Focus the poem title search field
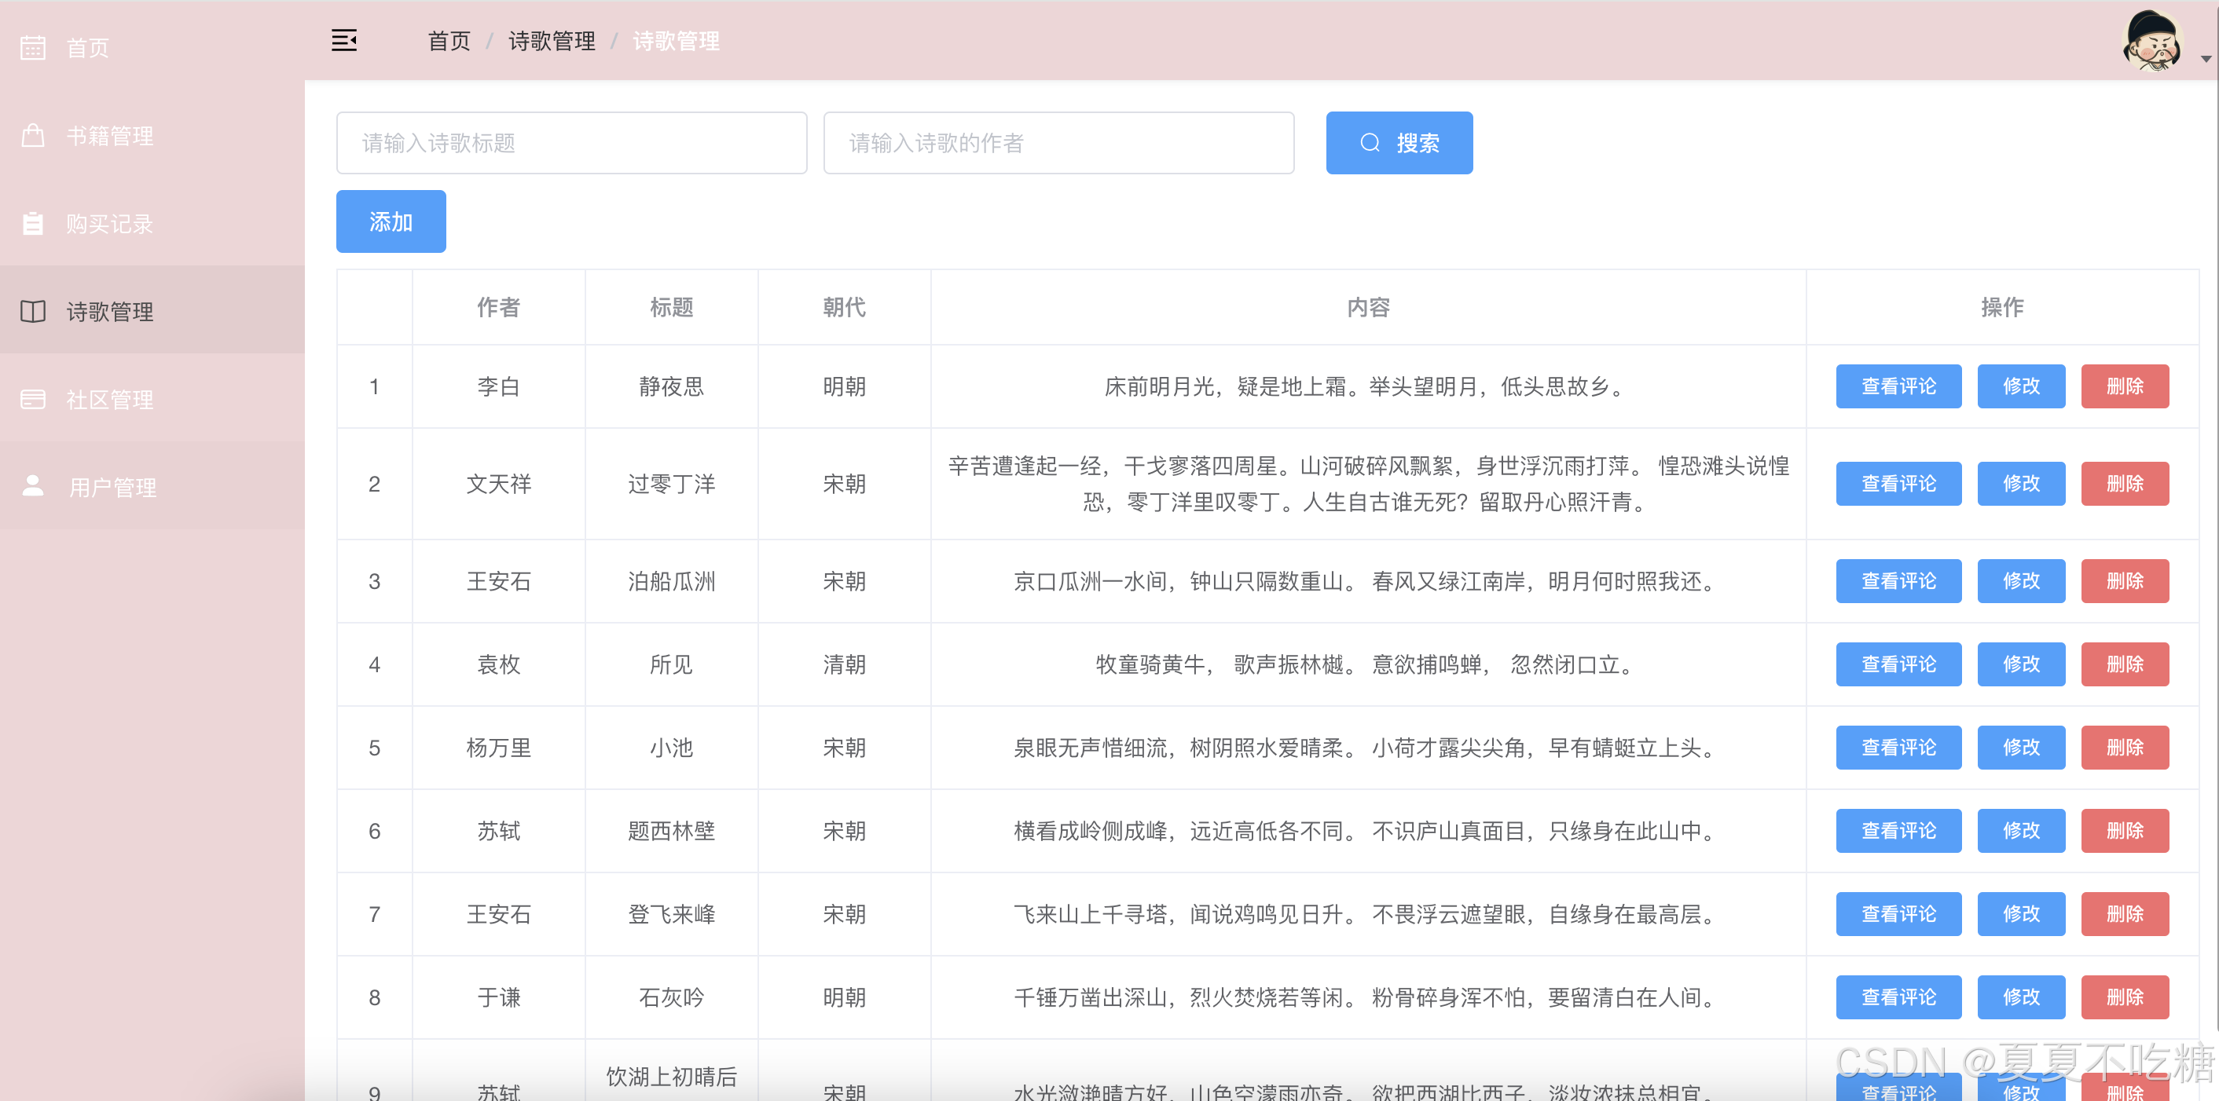2219x1101 pixels. pos(571,143)
